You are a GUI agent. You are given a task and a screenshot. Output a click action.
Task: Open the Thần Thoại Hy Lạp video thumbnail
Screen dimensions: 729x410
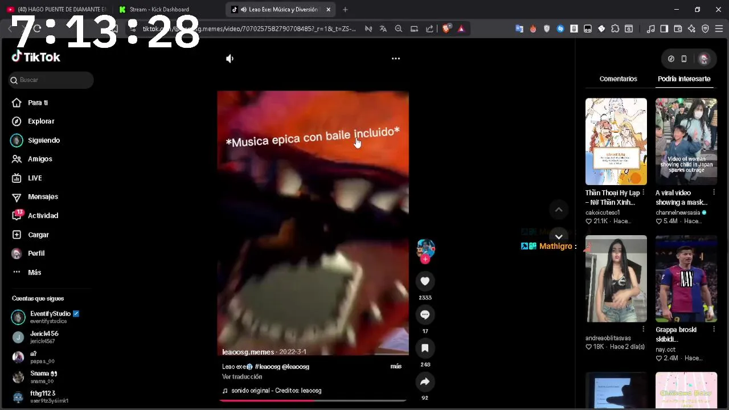(616, 141)
